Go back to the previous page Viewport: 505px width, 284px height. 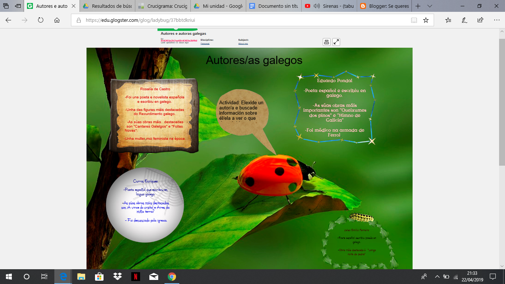[9, 20]
